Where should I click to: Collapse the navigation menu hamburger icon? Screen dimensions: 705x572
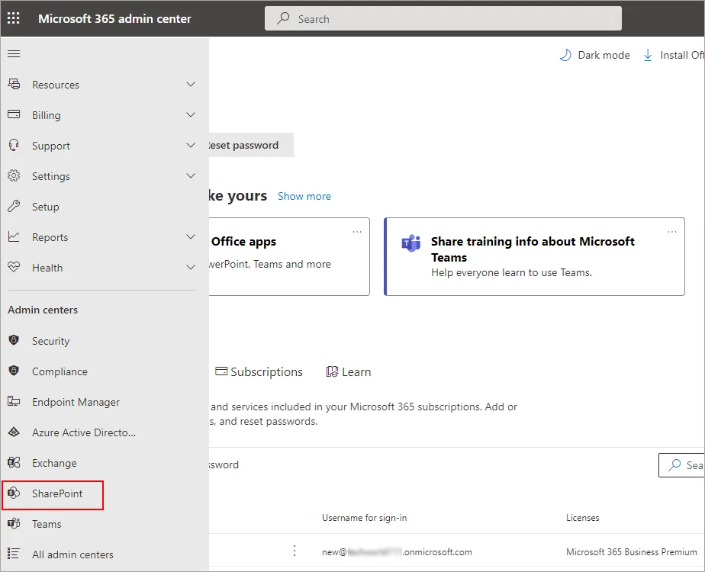(x=14, y=54)
